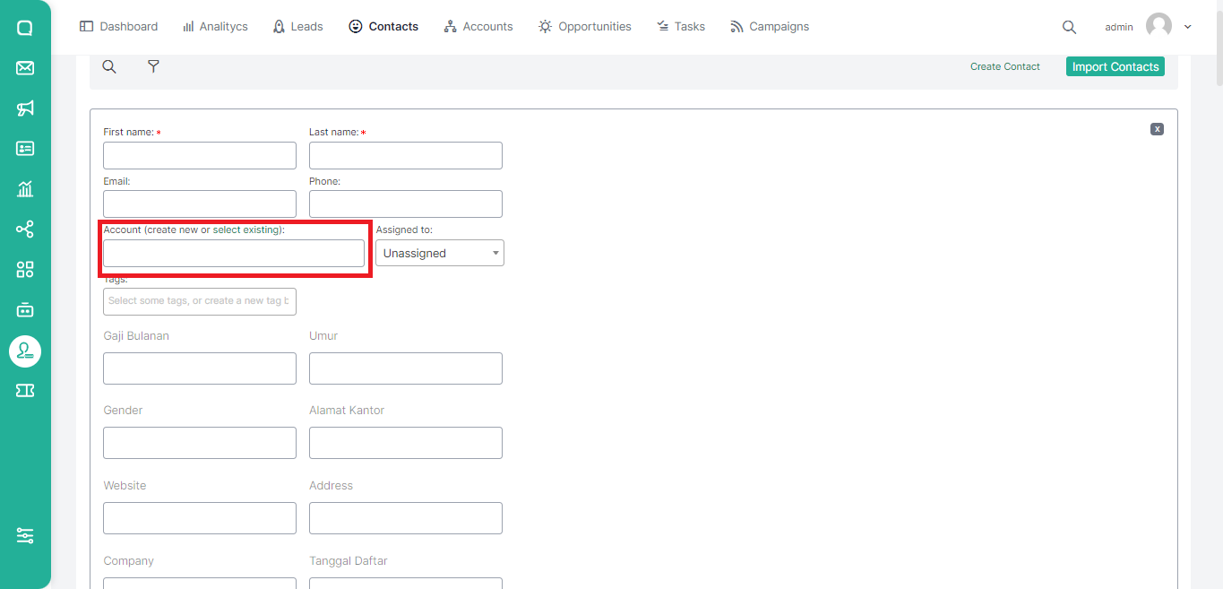Click the Gender input field
Image resolution: width=1223 pixels, height=589 pixels.
(x=200, y=443)
